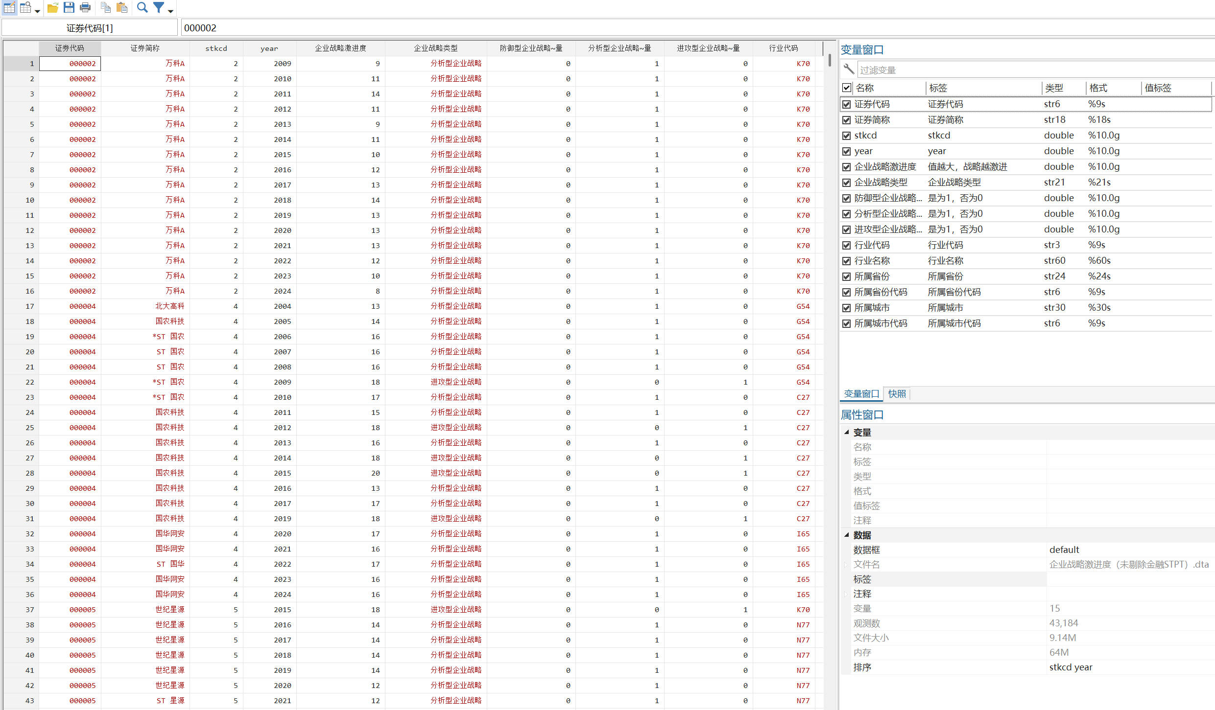
Task: Click the paste clipboard icon
Action: pos(122,7)
